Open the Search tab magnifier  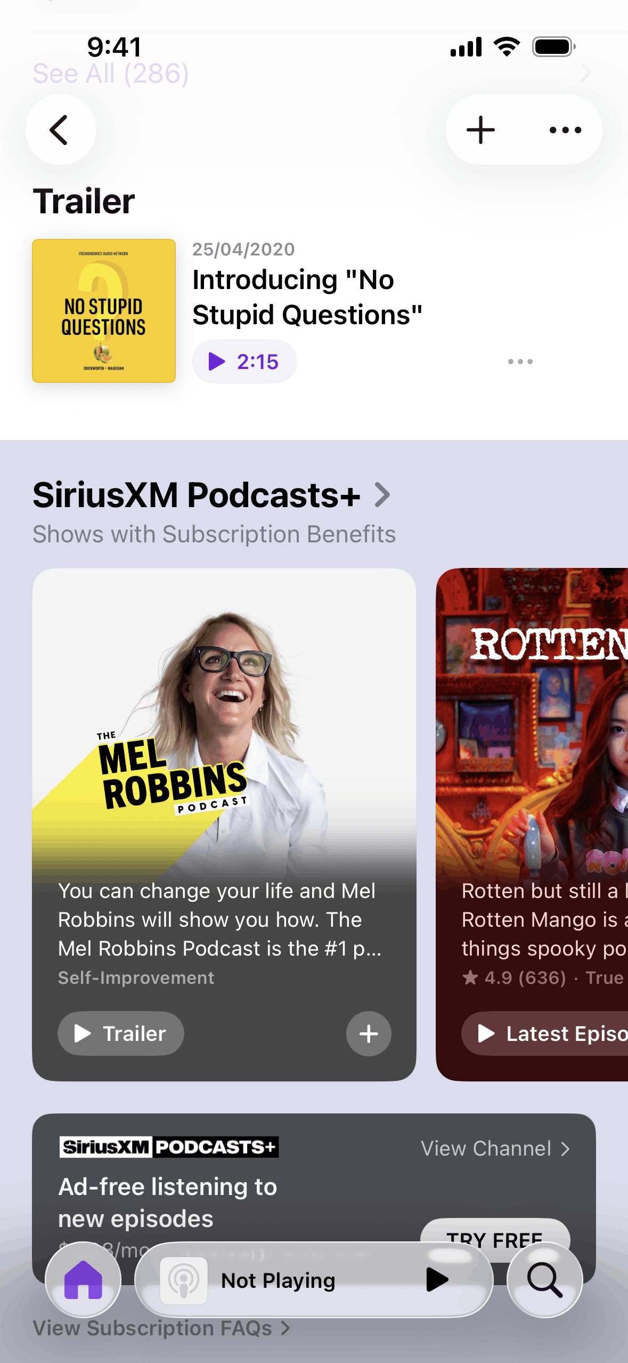544,1279
